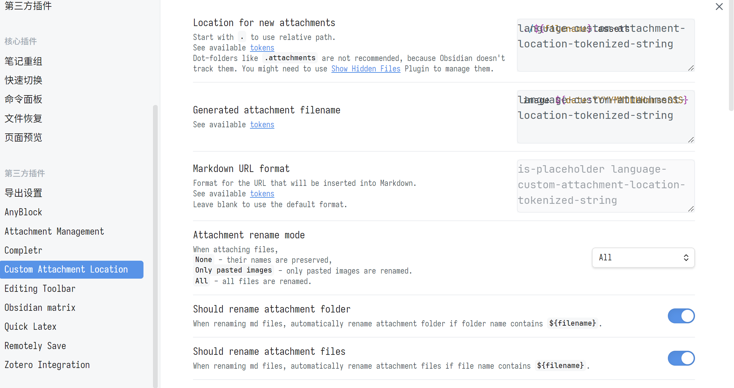Select Editing Toolbar in sidebar

coord(40,288)
